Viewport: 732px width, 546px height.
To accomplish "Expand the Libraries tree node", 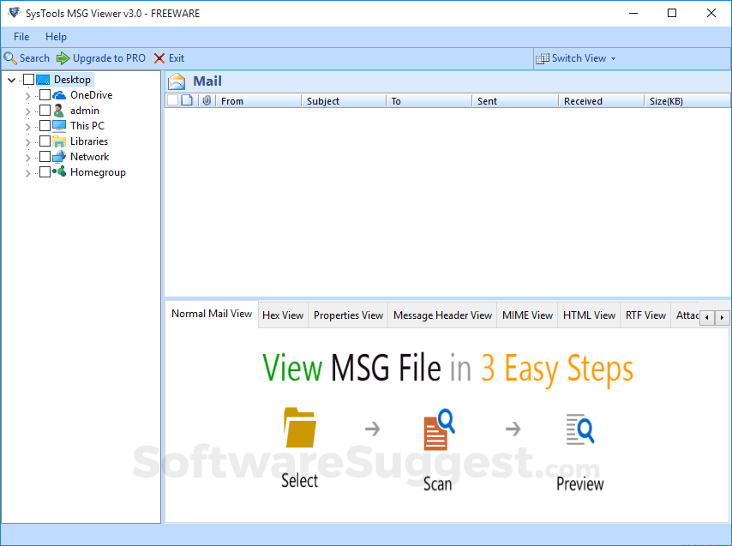I will tap(27, 141).
